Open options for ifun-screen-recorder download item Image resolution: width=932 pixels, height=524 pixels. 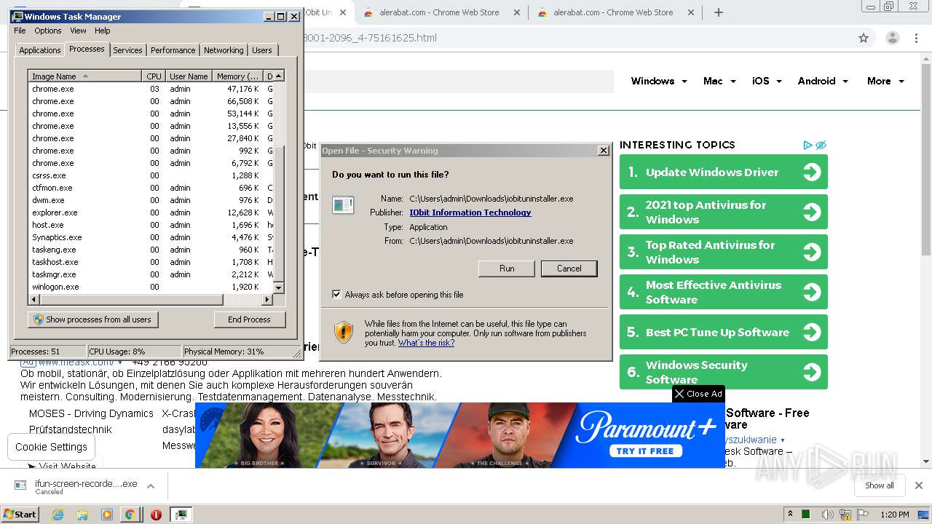pyautogui.click(x=151, y=485)
